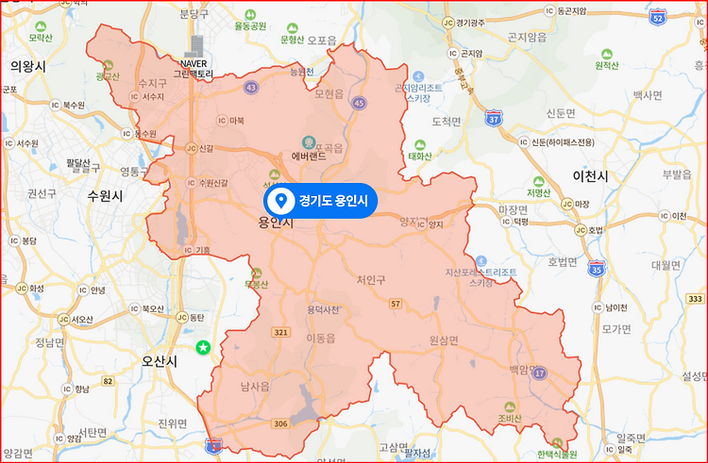The width and height of the screenshot is (708, 463).
Task: Click the 곤지암리조트 스키장 ski icon
Action: click(418, 76)
